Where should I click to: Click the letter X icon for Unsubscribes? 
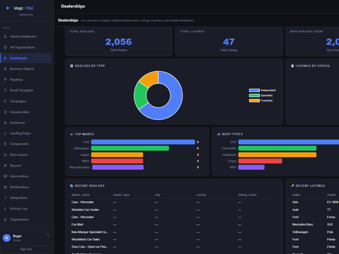5,112
